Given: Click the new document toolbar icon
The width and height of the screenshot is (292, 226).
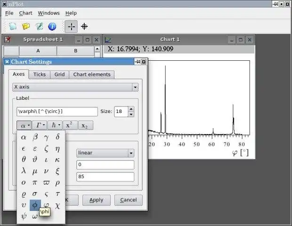Looking at the screenshot, I should (13, 26).
